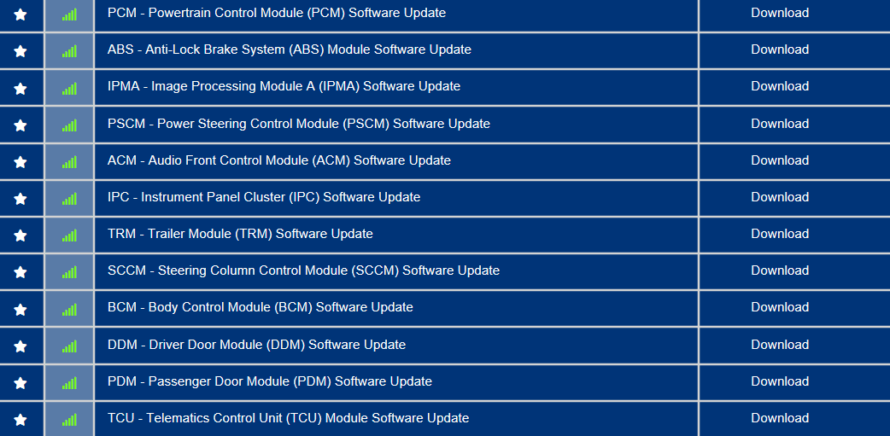Click Download for Instrument Panel Cluster update
Image resolution: width=890 pixels, height=436 pixels.
(780, 197)
